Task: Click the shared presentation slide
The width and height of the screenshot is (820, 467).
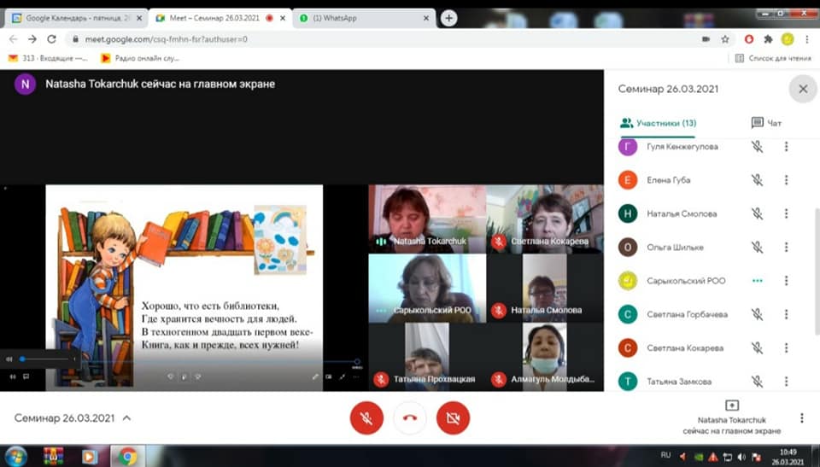Action: [184, 288]
